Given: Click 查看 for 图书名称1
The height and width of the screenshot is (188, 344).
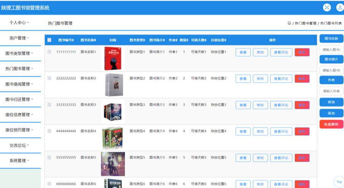Looking at the screenshot, I should click(x=243, y=52).
